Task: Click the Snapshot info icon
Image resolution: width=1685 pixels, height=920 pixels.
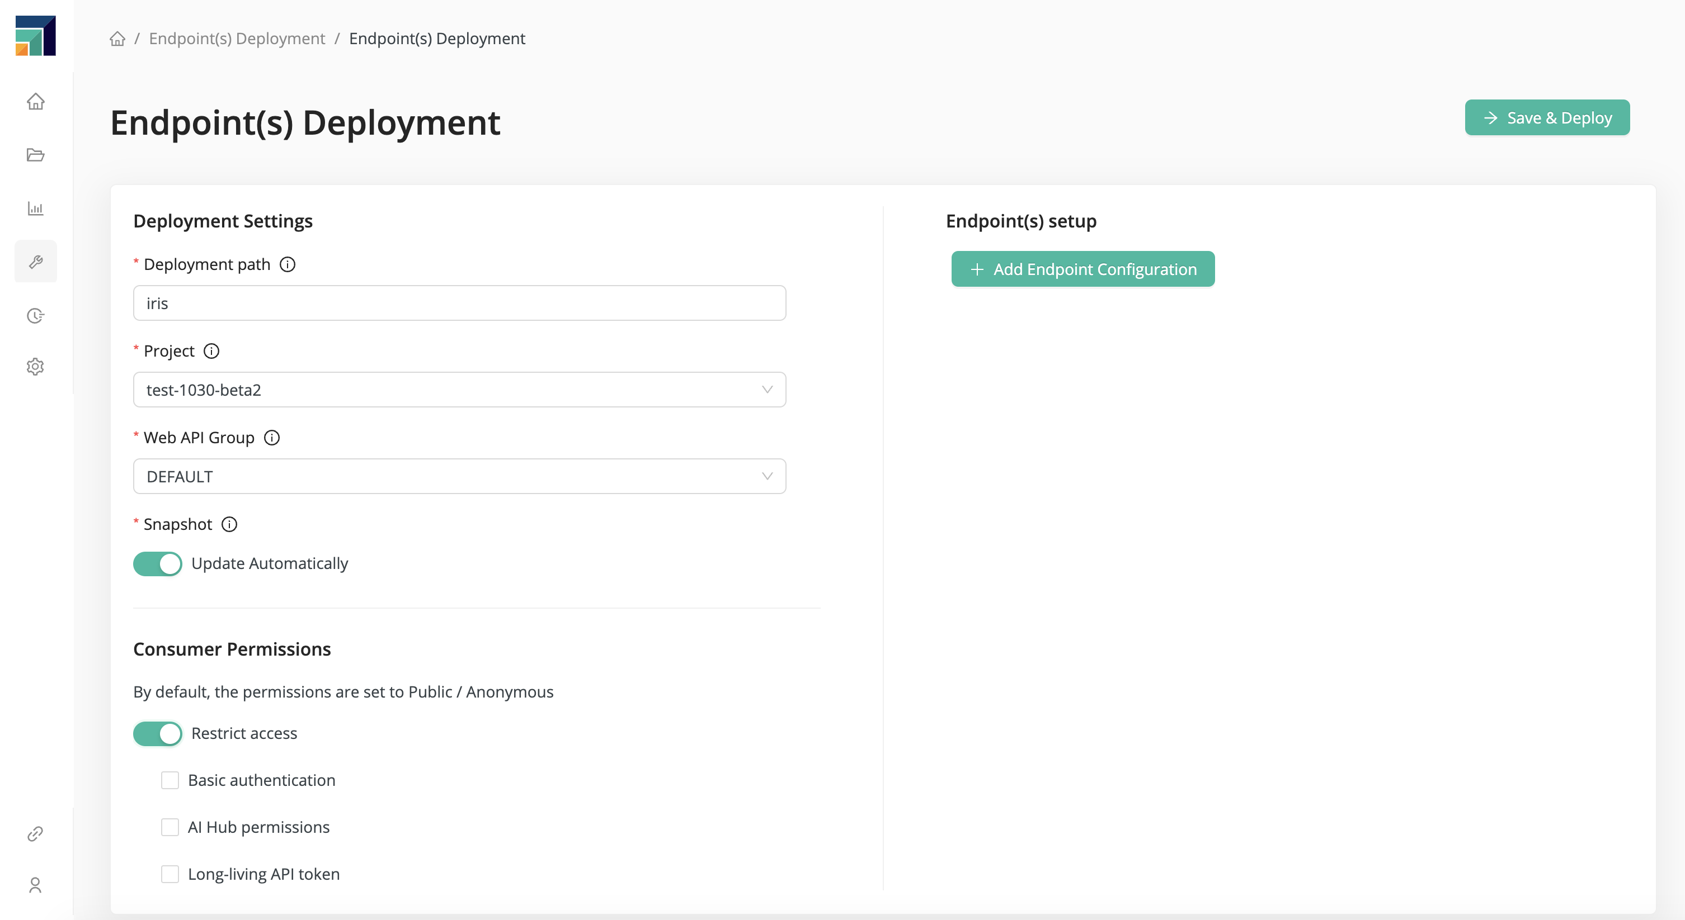Action: (x=229, y=524)
